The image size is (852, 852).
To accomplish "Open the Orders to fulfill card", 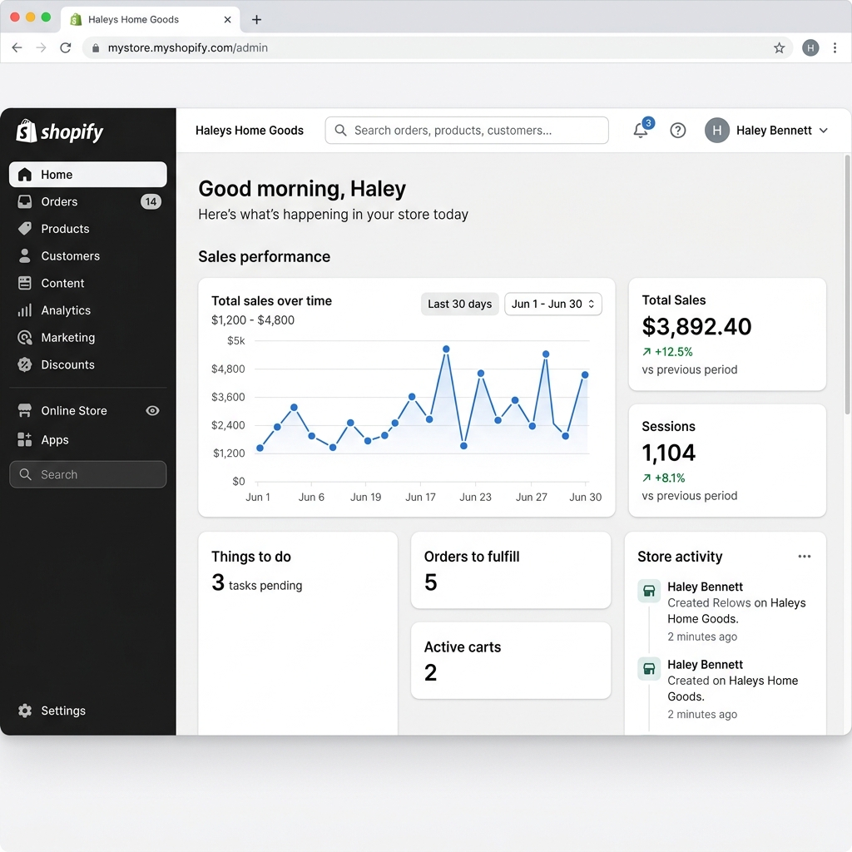I will [511, 570].
